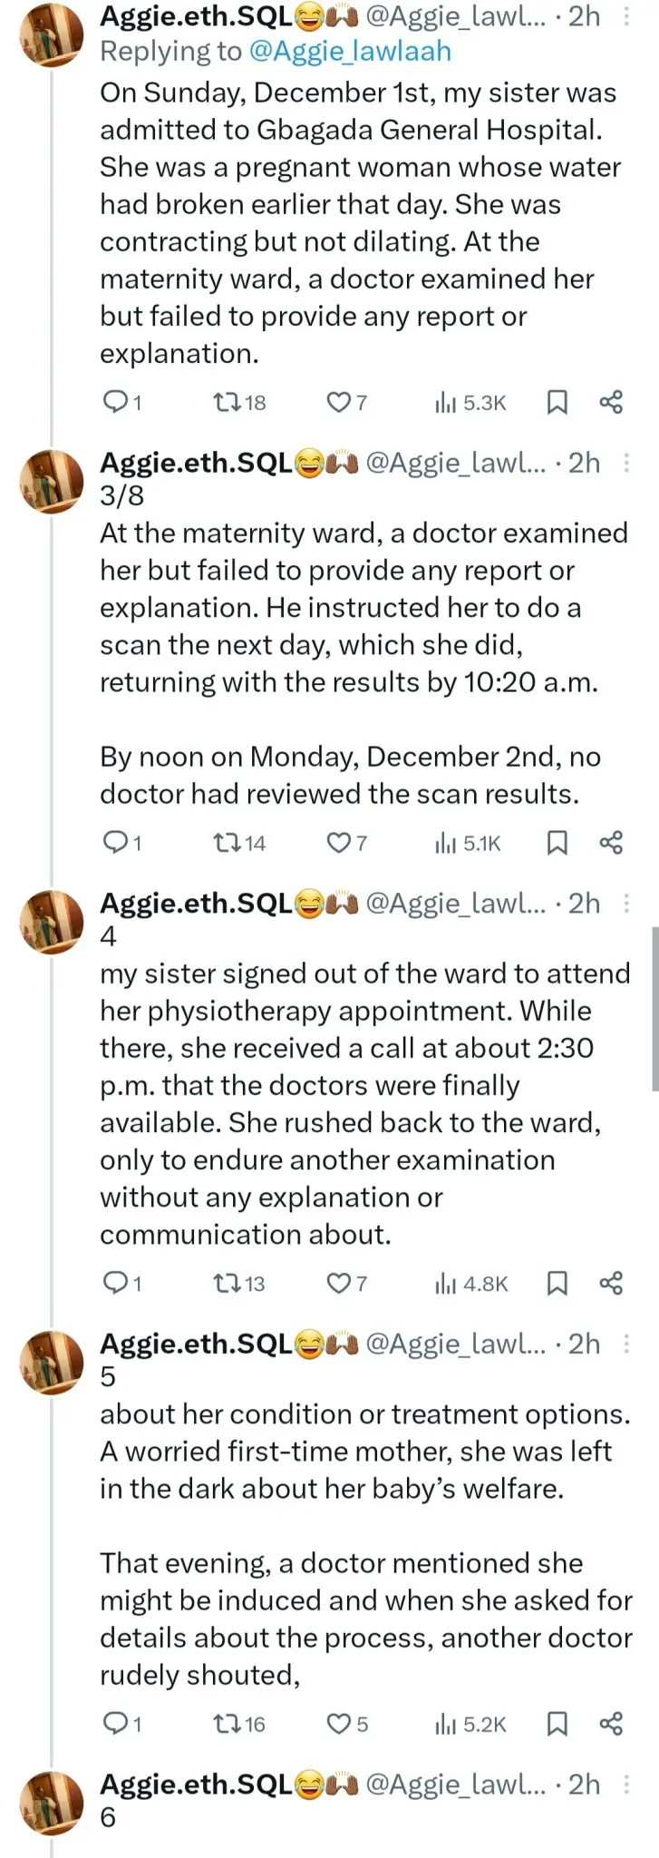Image resolution: width=659 pixels, height=1858 pixels.
Task: Open more options on the first tweet
Action: [x=626, y=16]
